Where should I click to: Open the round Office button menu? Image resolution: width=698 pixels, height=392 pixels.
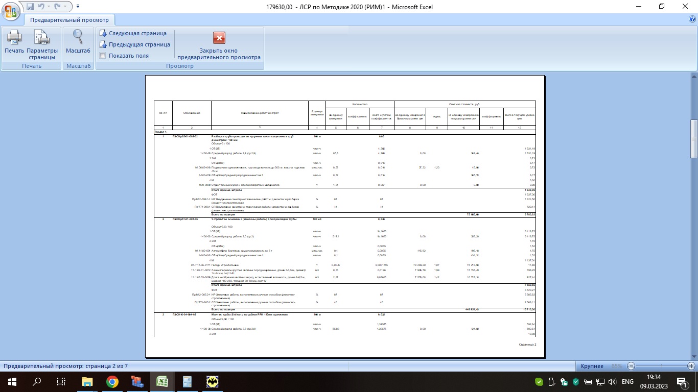tap(11, 11)
